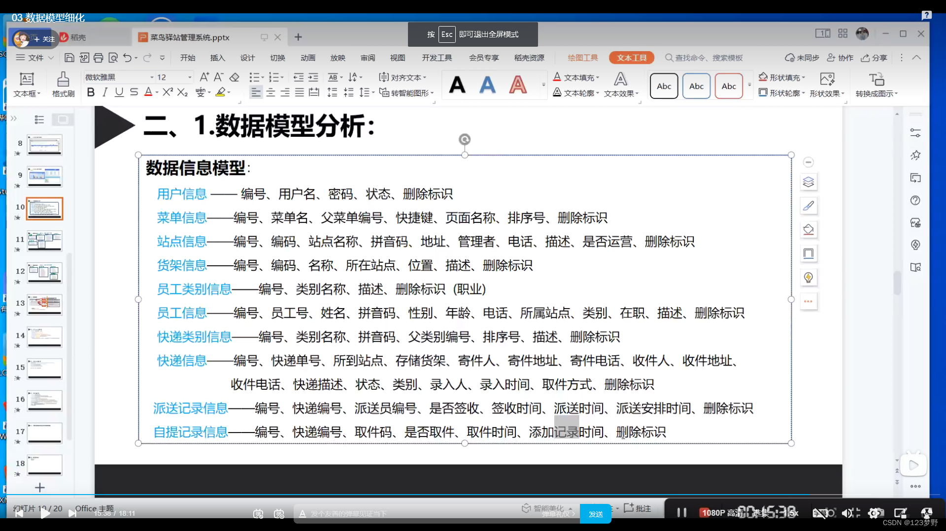Switch to the 设计 tab
This screenshot has width=946, height=531.
point(247,58)
